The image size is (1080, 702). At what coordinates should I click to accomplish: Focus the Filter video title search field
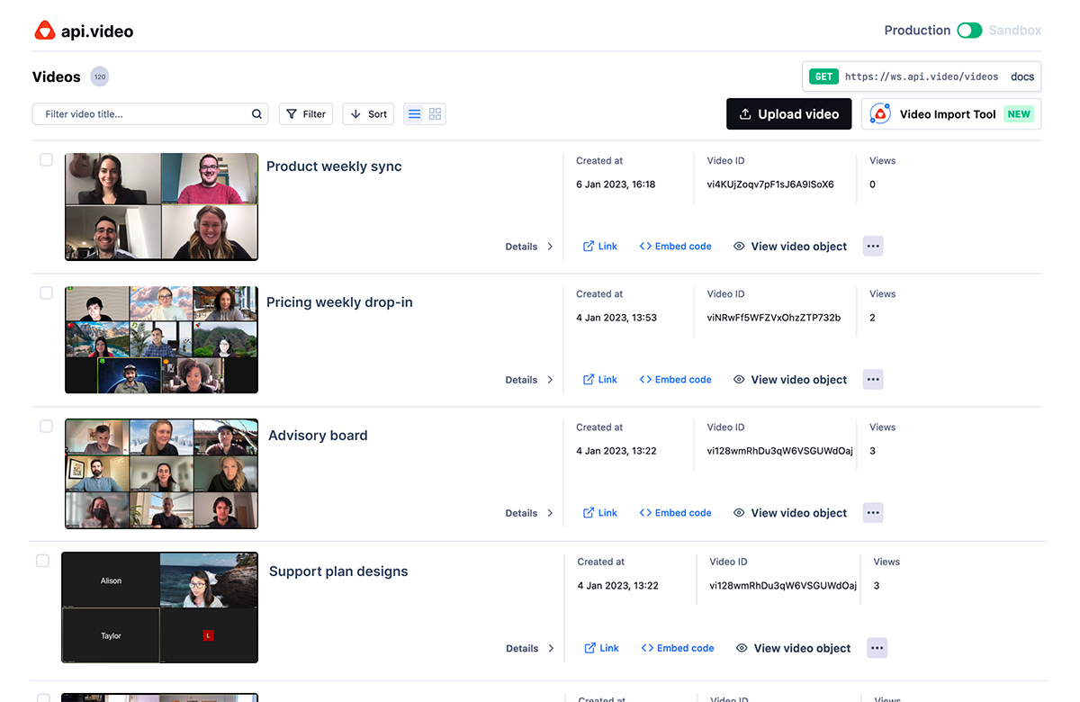[x=150, y=114]
